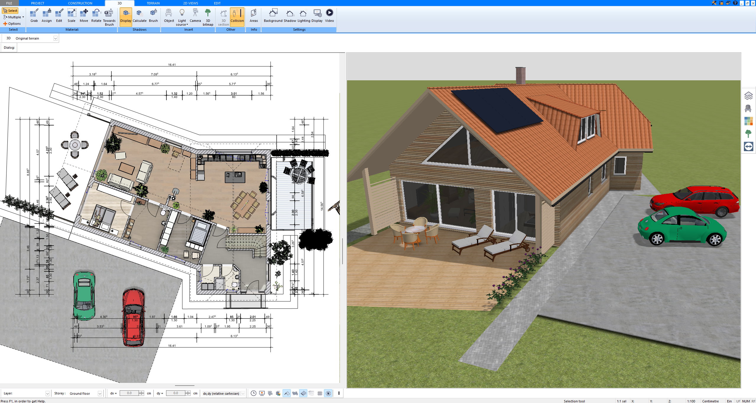Open Background settings

click(x=273, y=16)
